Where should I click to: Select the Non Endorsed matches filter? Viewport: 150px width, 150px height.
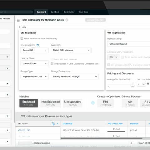(x=51, y=103)
